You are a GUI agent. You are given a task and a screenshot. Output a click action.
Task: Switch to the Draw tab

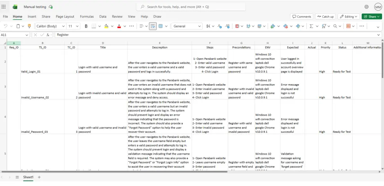tap(157, 16)
